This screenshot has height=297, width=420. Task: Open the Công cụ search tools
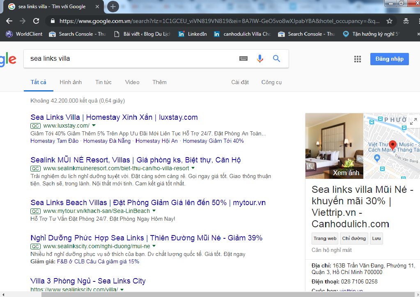271,82
